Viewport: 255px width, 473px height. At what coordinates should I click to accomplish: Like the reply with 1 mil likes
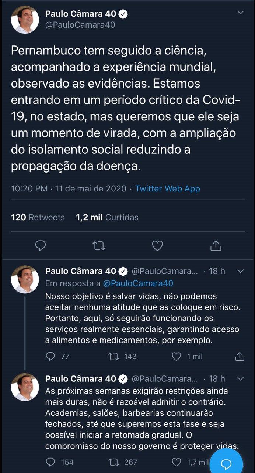coord(177,356)
